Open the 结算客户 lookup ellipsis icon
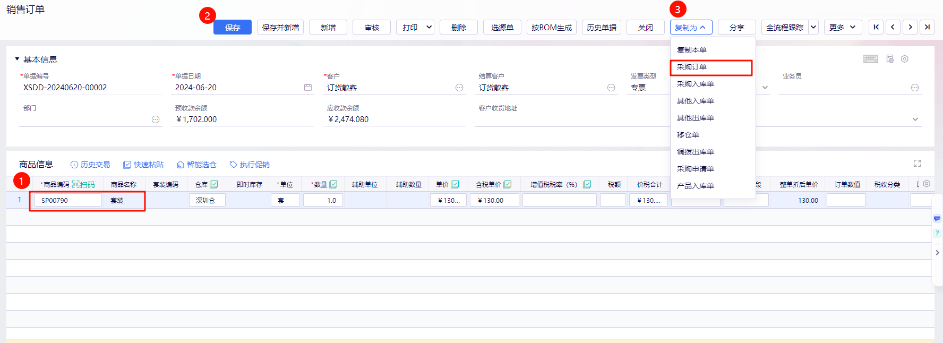This screenshot has height=343, width=943. coord(611,88)
